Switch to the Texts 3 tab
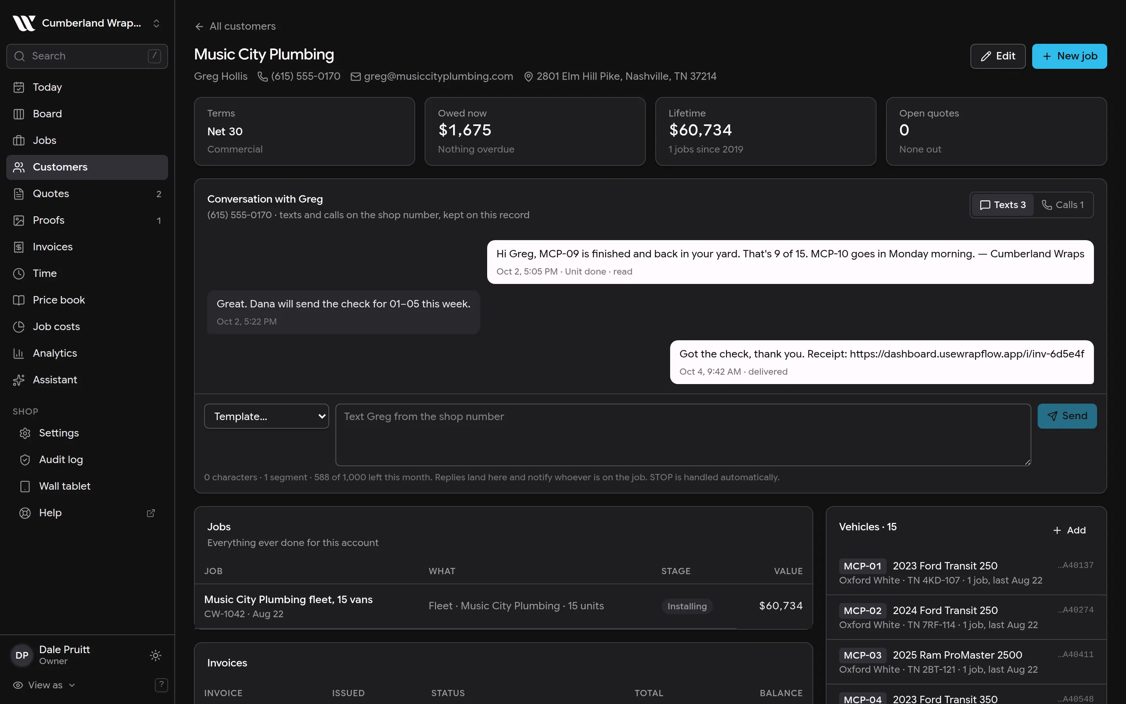The image size is (1126, 704). (x=1003, y=205)
